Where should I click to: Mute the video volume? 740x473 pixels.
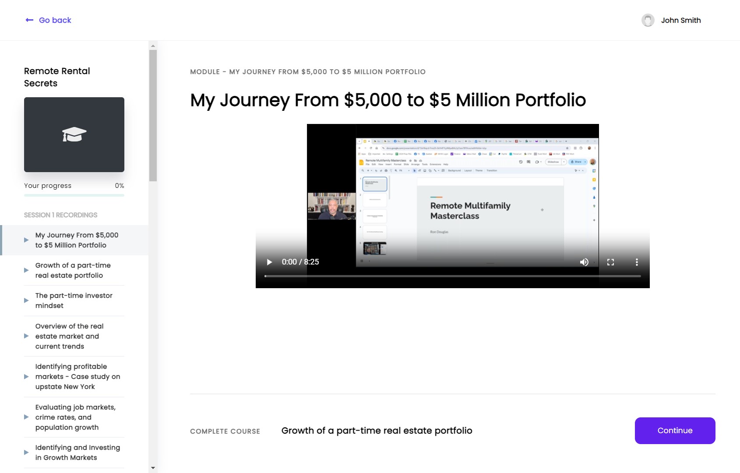pyautogui.click(x=584, y=262)
